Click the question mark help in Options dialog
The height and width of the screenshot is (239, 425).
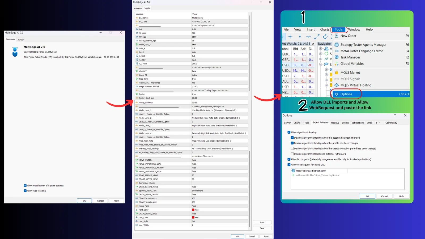tap(395, 116)
